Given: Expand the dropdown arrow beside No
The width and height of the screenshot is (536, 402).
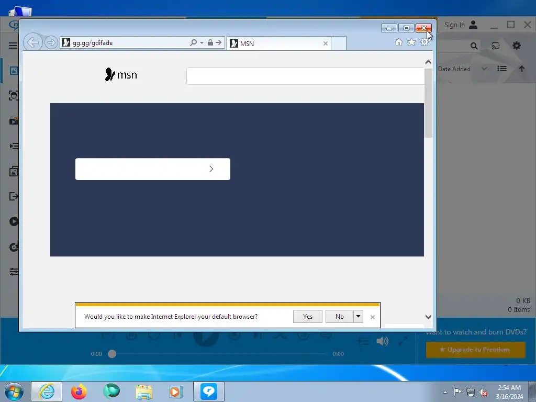Looking at the screenshot, I should (x=358, y=317).
